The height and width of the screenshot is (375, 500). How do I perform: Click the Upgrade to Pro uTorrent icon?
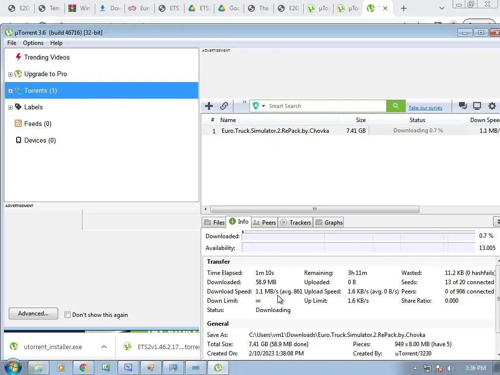click(18, 74)
